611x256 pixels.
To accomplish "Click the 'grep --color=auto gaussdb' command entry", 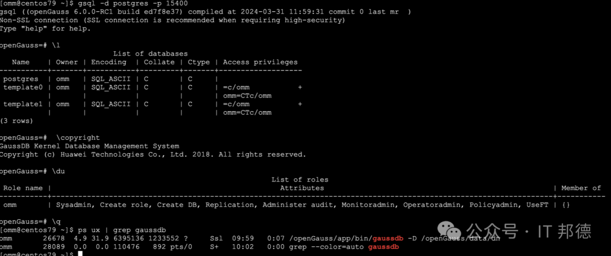I will click(x=344, y=246).
